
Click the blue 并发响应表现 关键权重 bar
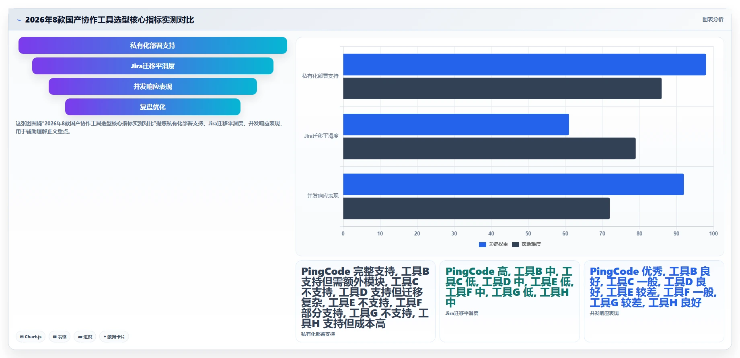(x=514, y=184)
